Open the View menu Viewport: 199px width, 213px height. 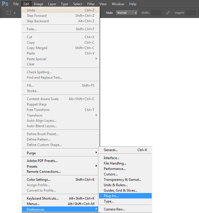point(103,4)
